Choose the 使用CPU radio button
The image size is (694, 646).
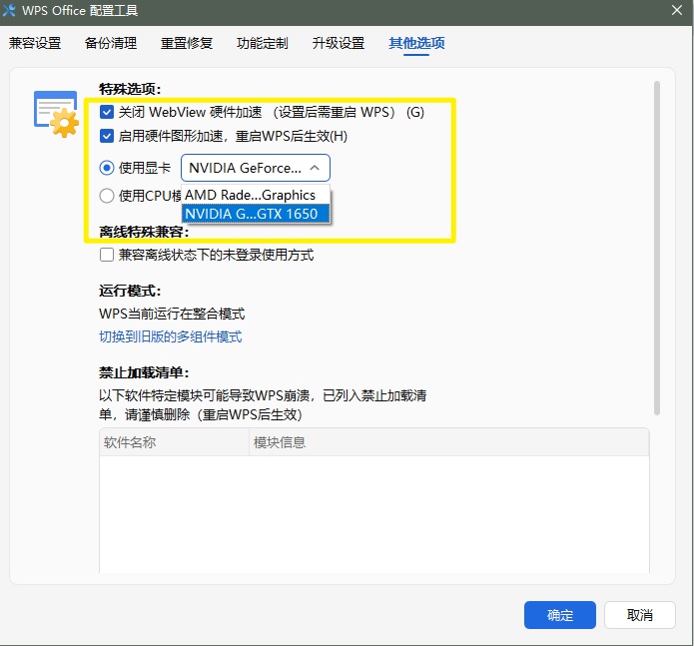107,196
